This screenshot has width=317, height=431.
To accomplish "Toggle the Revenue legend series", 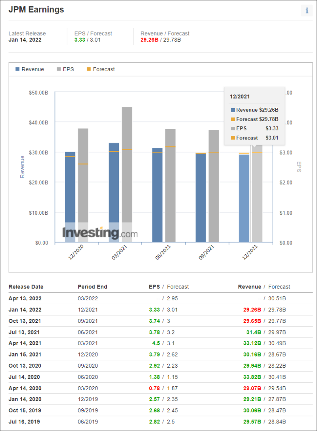I will point(30,69).
